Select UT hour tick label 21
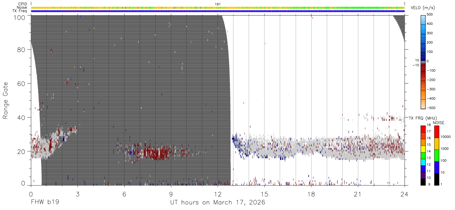 point(358,194)
